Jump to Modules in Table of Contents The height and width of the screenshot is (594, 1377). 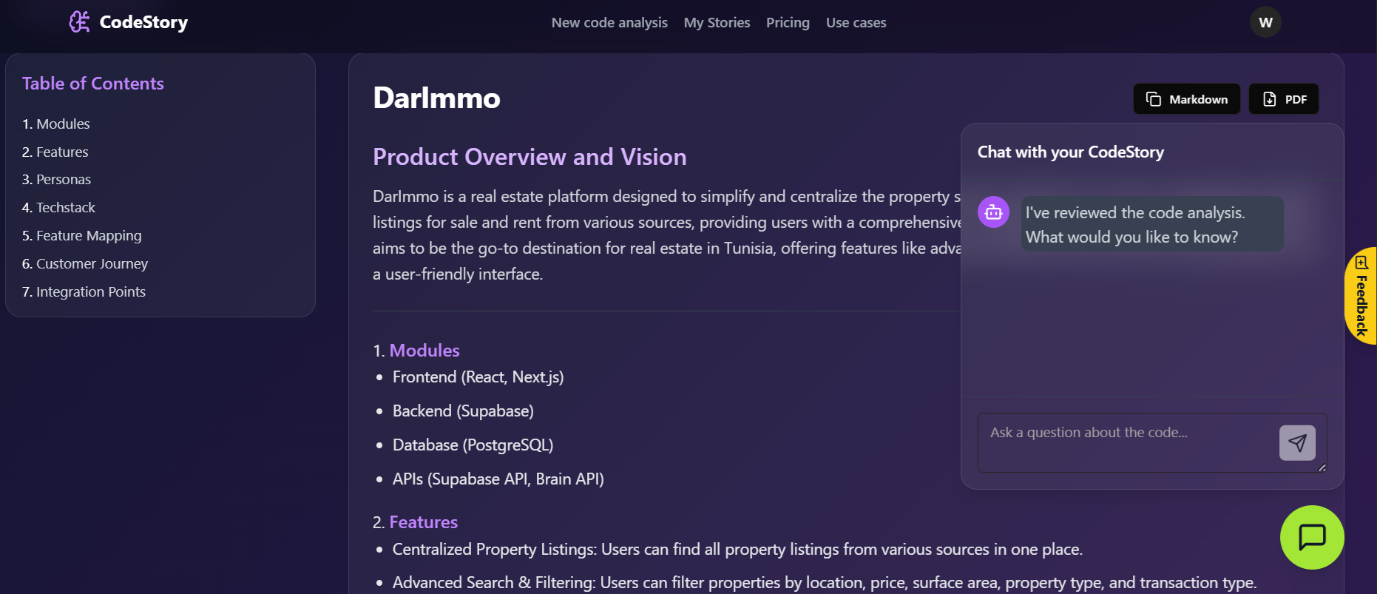click(x=56, y=124)
